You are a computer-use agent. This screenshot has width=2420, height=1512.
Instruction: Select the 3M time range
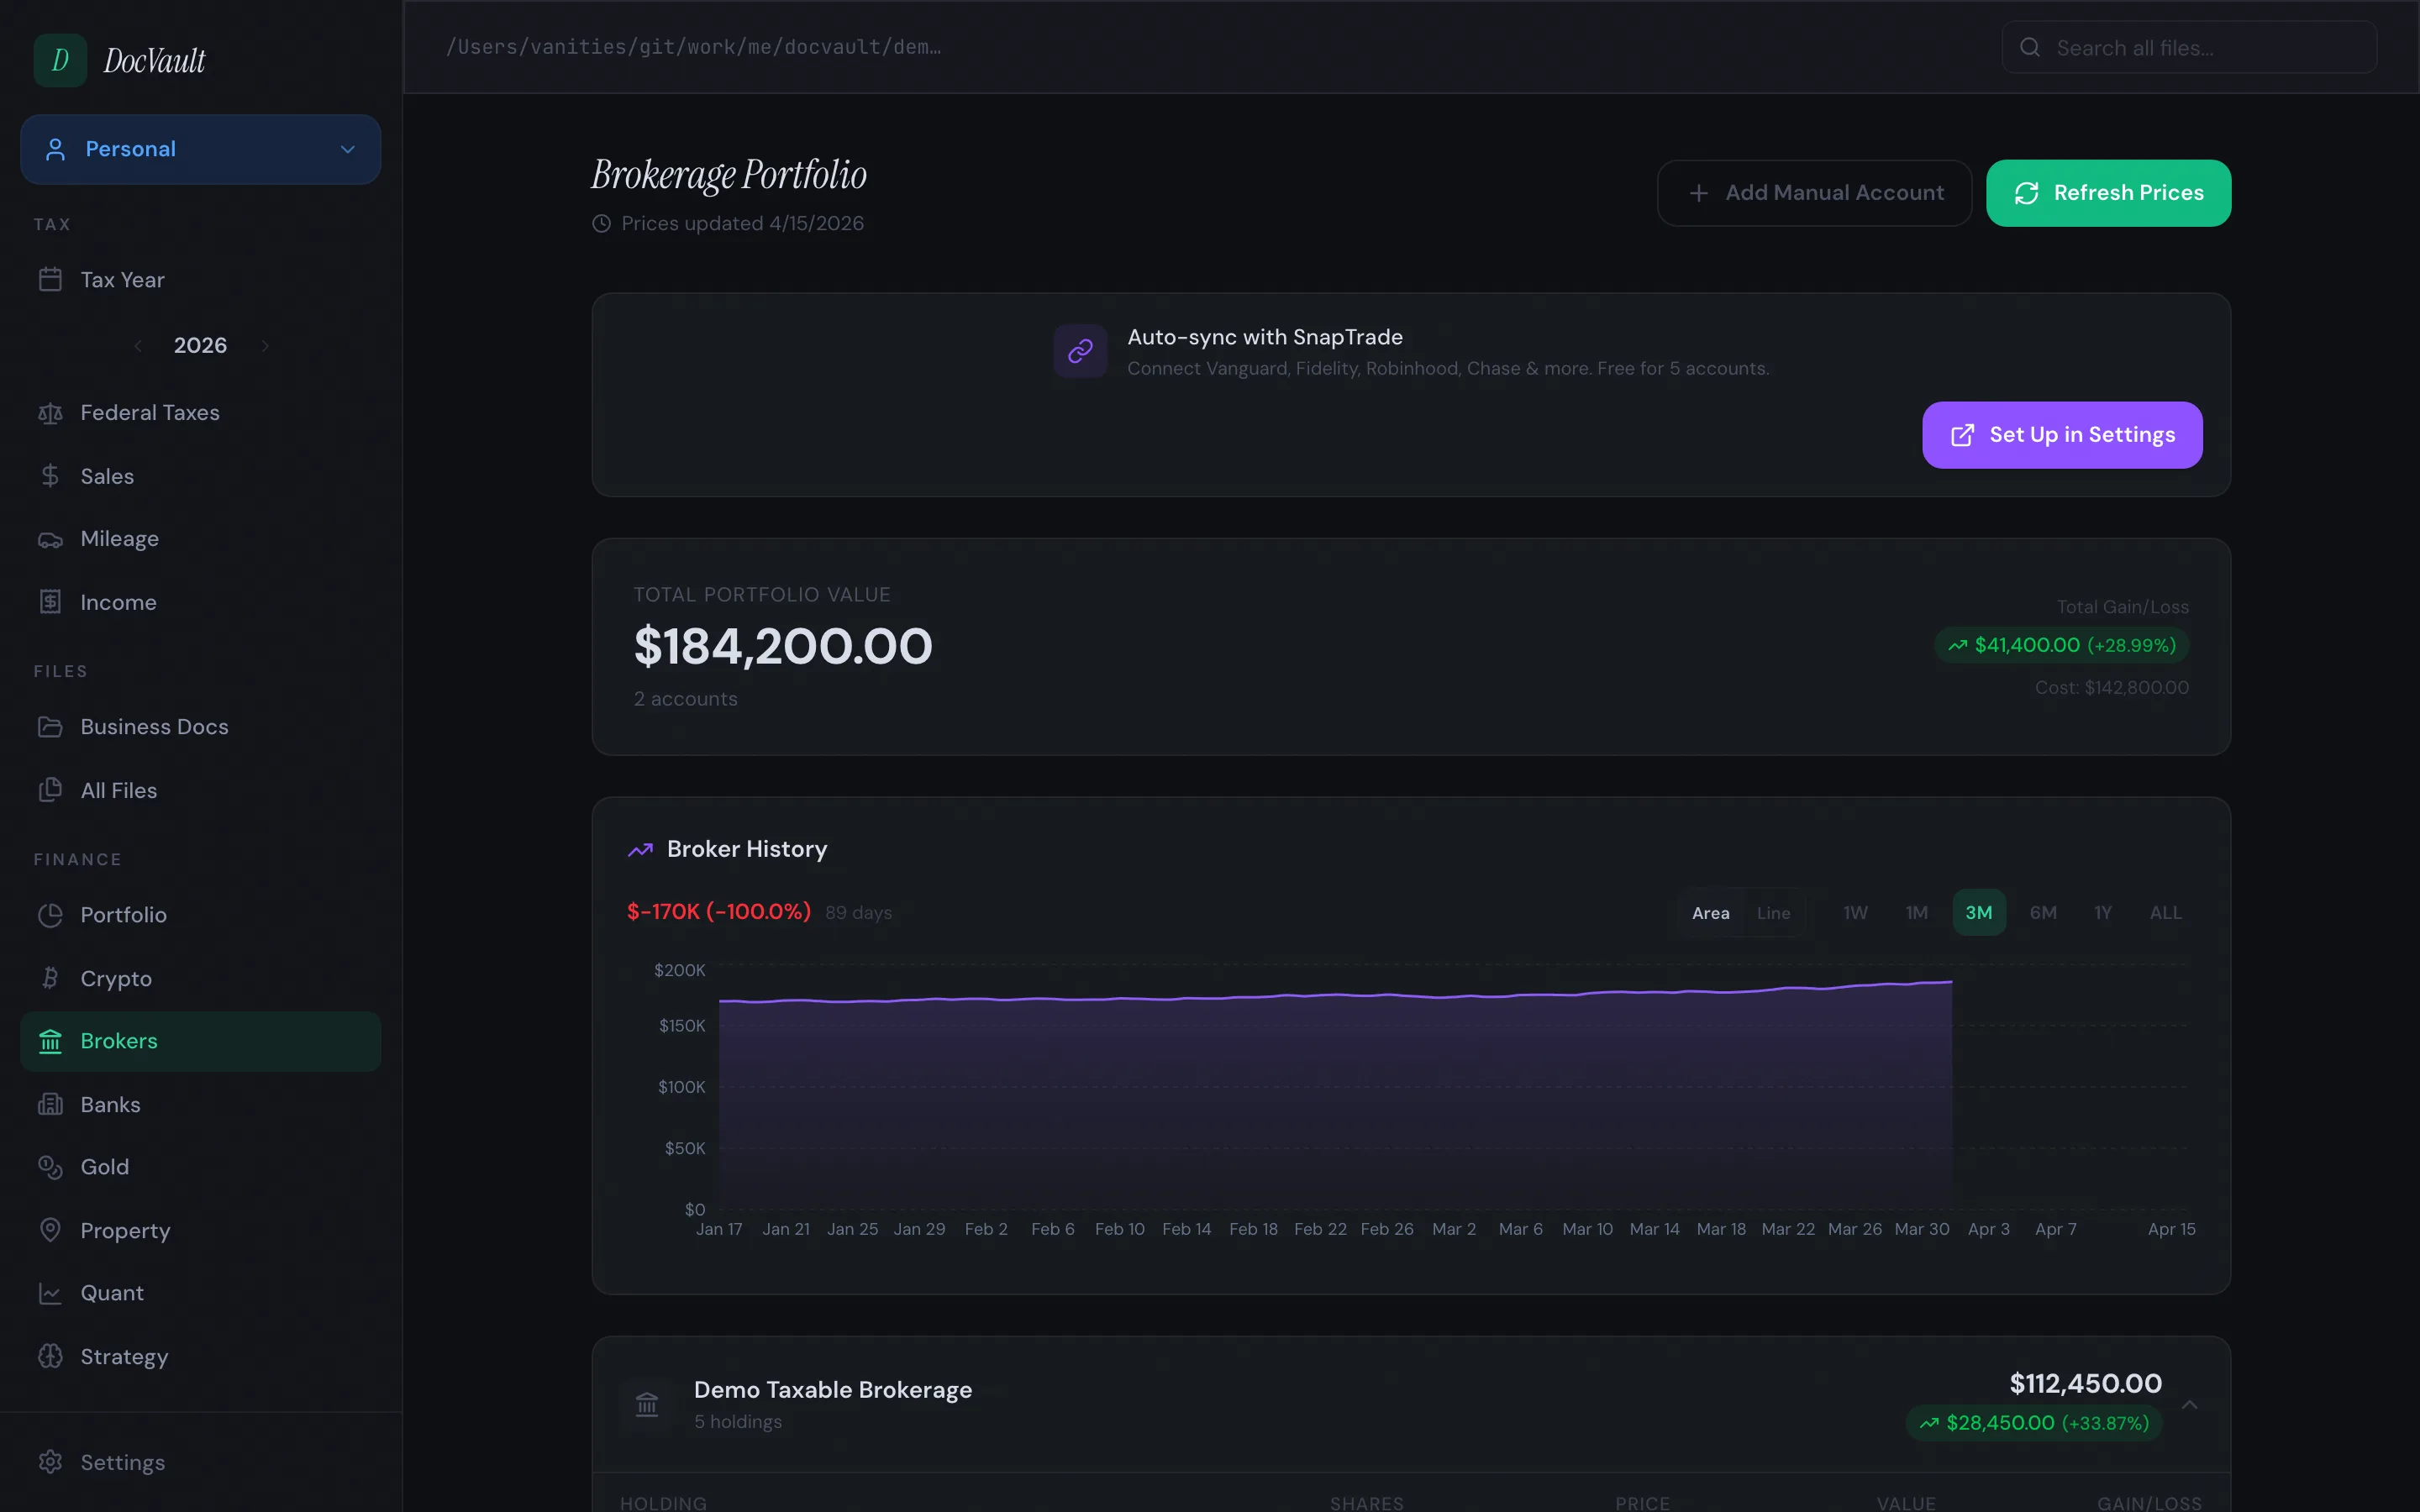tap(1979, 913)
